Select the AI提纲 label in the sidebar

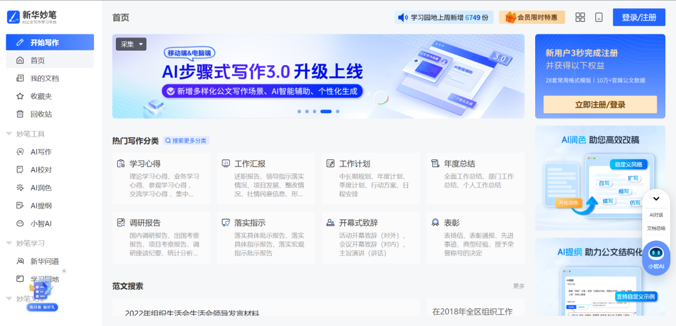41,206
